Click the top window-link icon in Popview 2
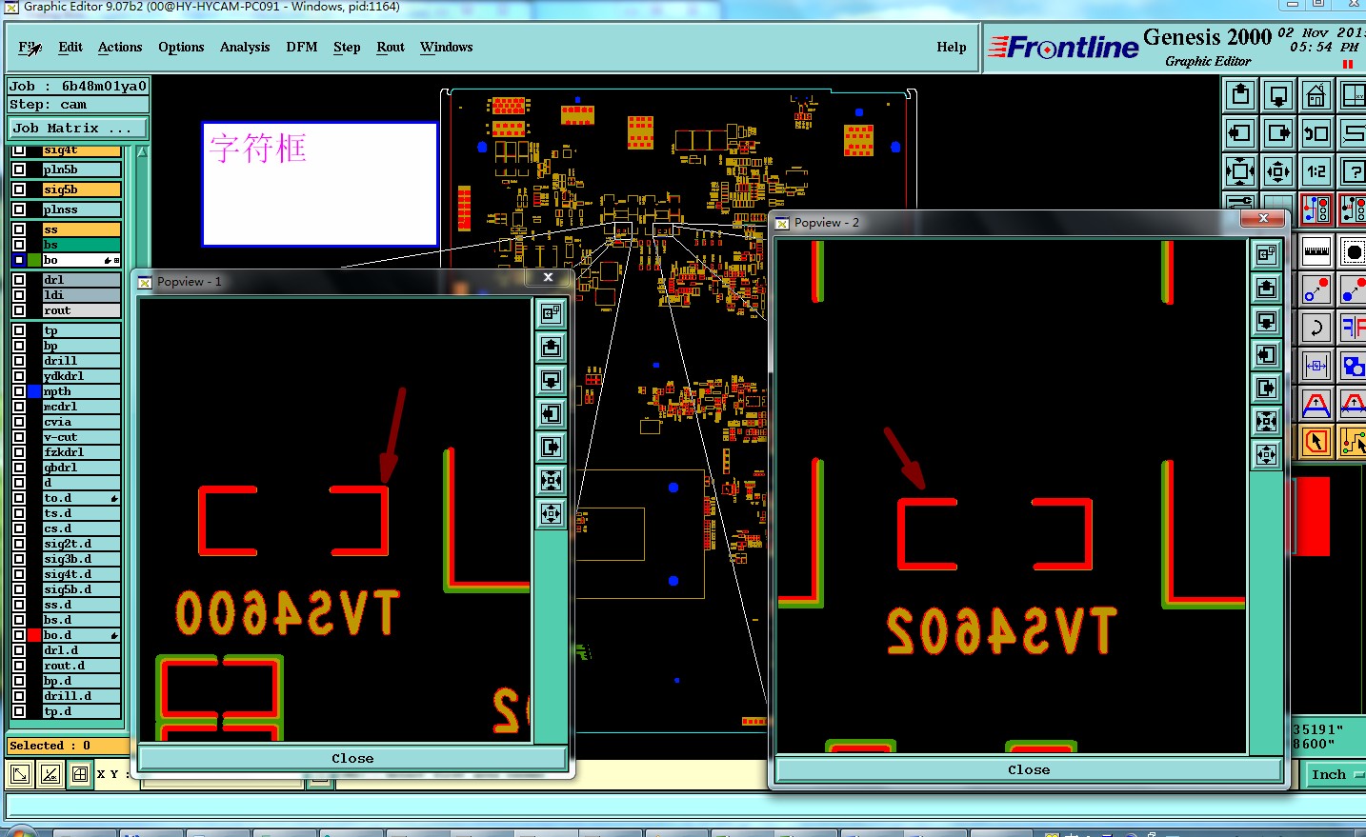The height and width of the screenshot is (837, 1366). 1266,254
